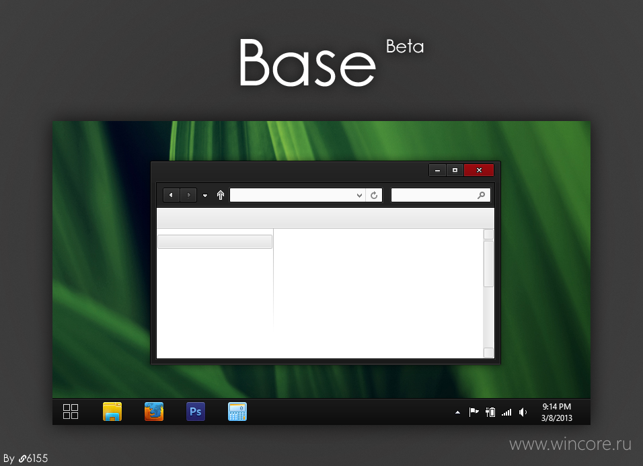Go up one folder level arrow
Viewport: 643px width, 466px height.
click(x=220, y=195)
